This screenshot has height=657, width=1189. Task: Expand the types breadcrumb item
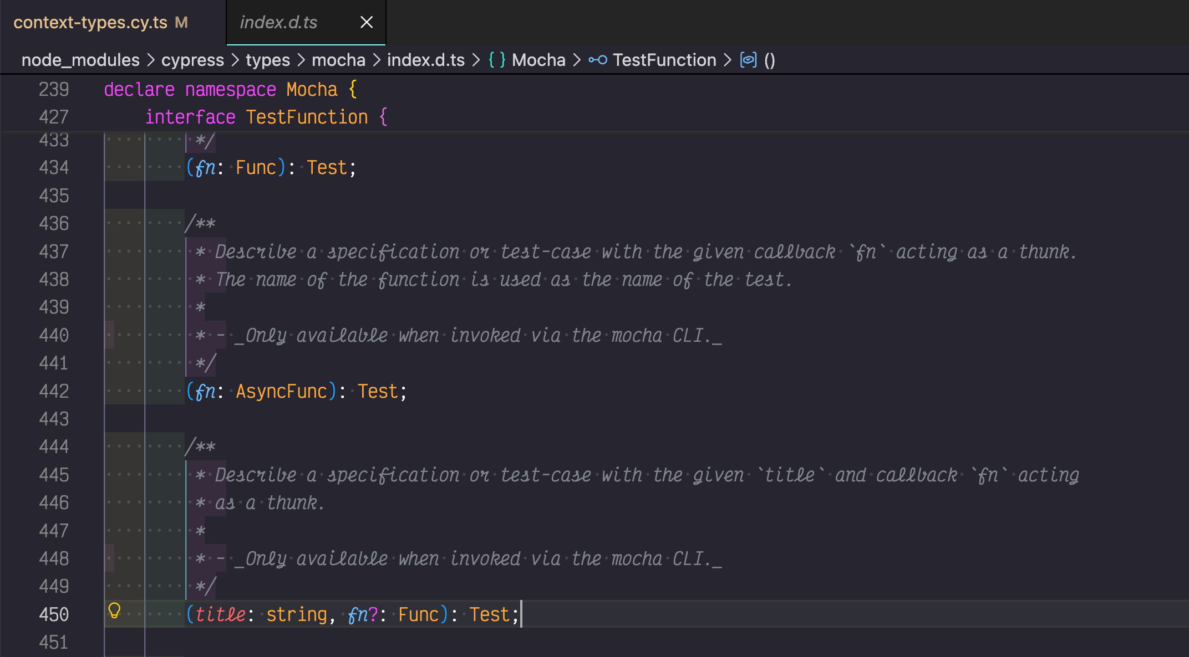tap(267, 60)
